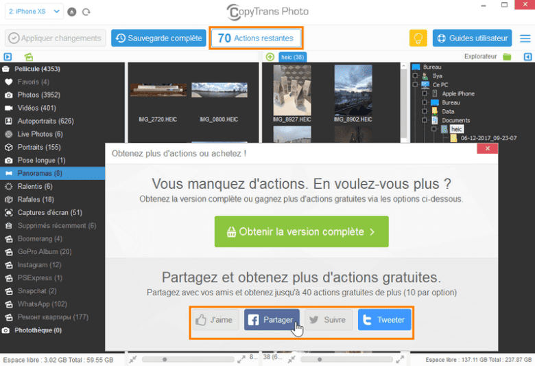535x366 pixels.
Task: Select the heic (38) tab
Action: tap(292, 57)
